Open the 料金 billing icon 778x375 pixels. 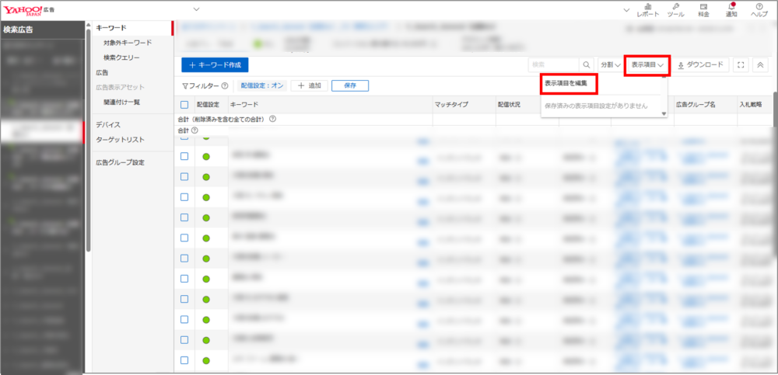click(703, 9)
